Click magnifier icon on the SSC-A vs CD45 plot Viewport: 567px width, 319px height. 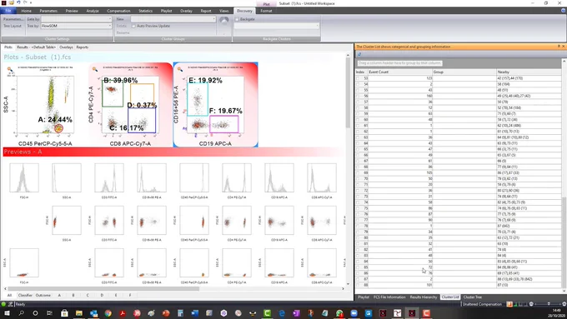click(10, 69)
